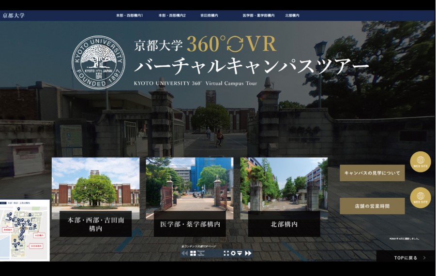Select 吉田南構内 menu item
This screenshot has width=436, height=276.
coord(209,15)
